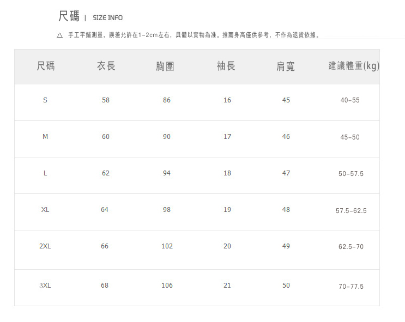
Task: Select the 70-77.5 weight range cell
Action: (x=351, y=287)
